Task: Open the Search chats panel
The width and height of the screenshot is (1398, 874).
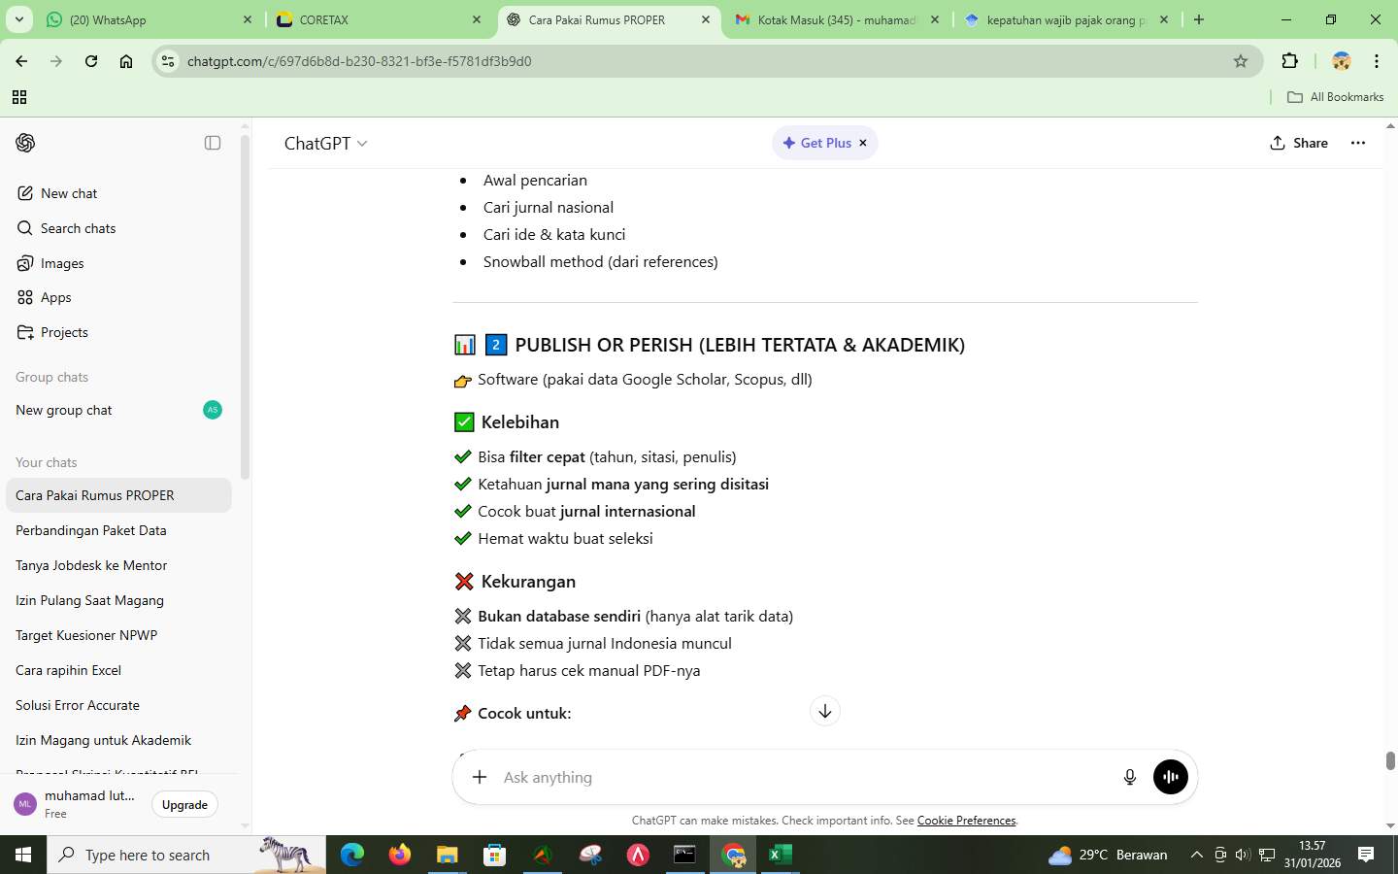Action: [x=78, y=228]
